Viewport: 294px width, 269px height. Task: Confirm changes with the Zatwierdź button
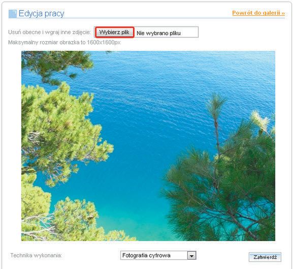(x=265, y=257)
